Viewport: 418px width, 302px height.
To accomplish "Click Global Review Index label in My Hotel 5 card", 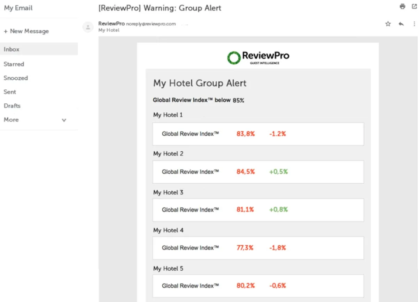I will 191,286.
